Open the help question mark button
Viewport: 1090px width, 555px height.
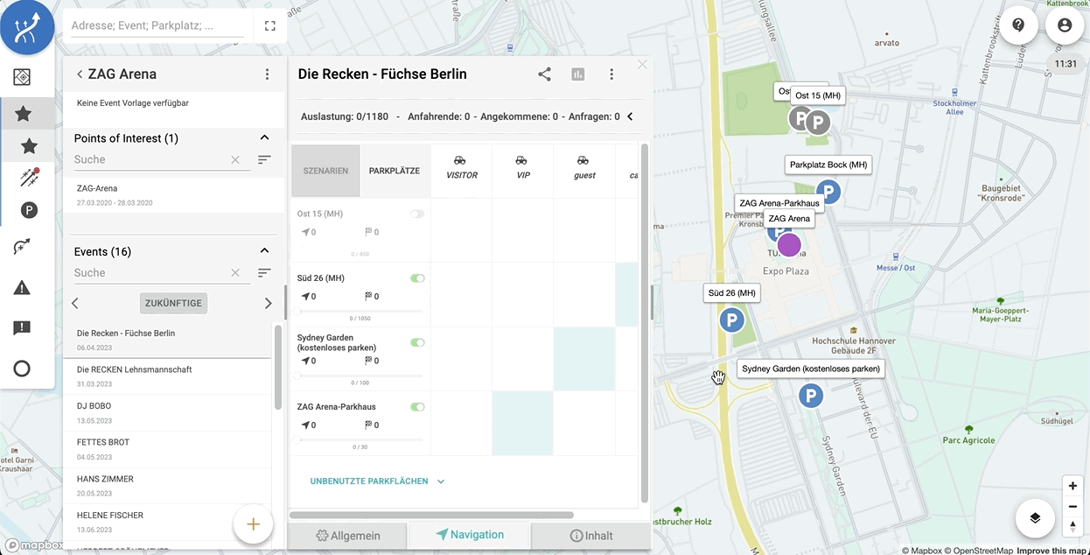tap(1018, 25)
